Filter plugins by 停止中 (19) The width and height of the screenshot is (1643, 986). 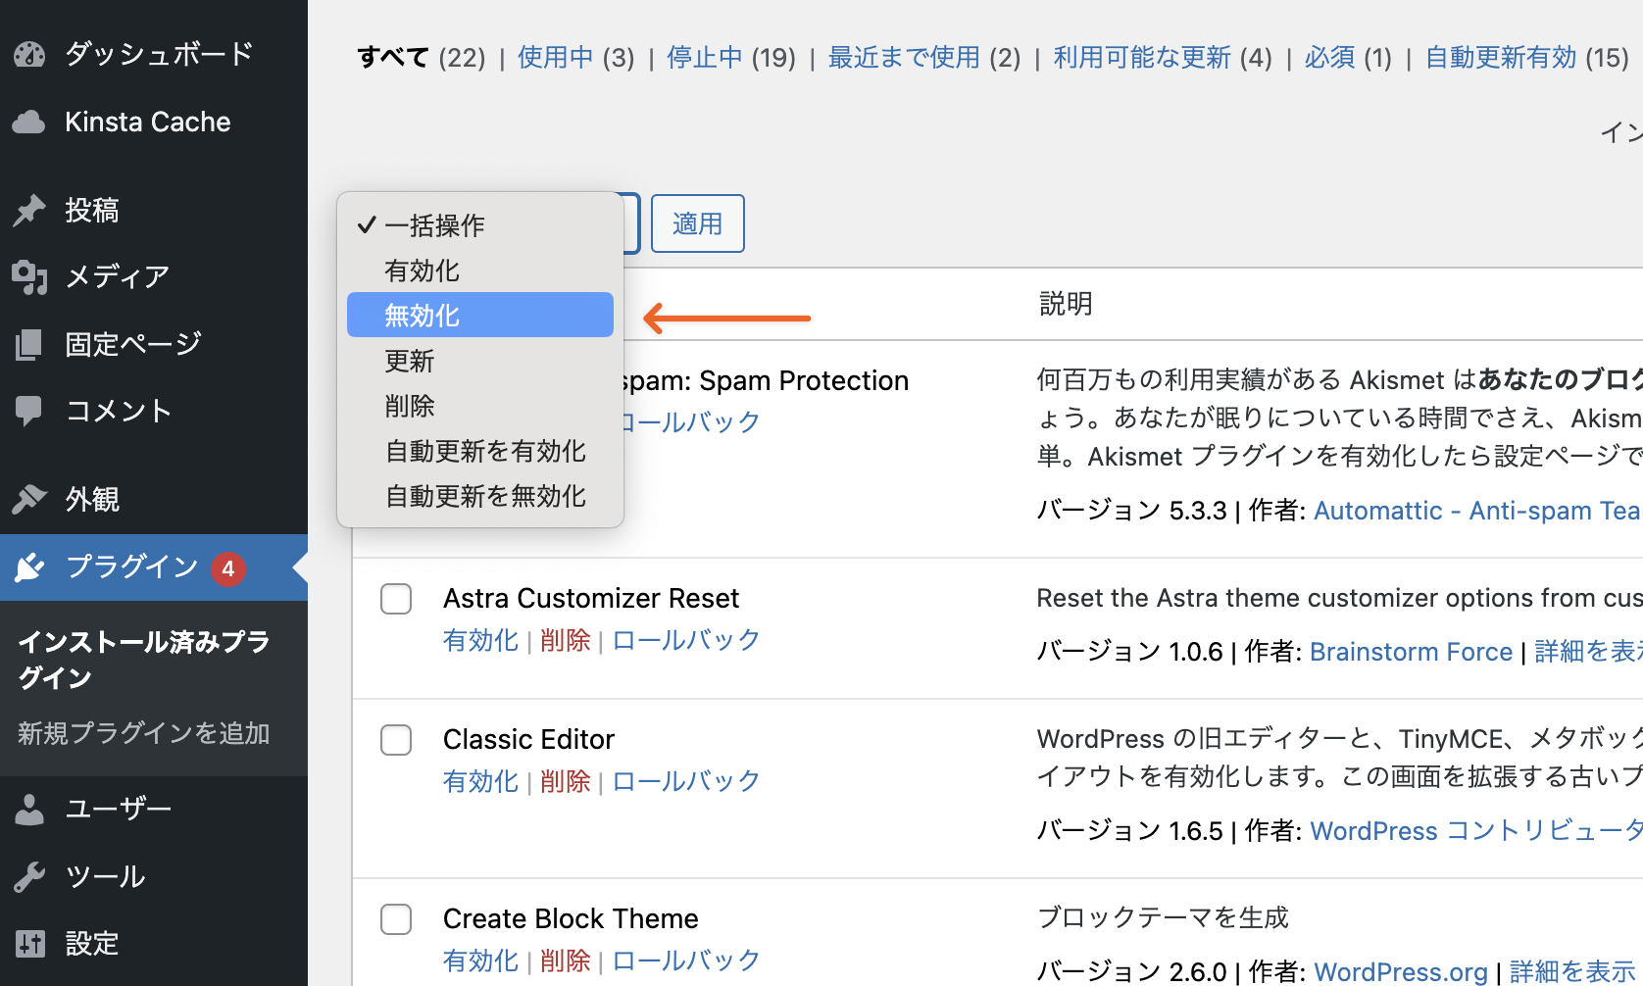click(x=731, y=58)
